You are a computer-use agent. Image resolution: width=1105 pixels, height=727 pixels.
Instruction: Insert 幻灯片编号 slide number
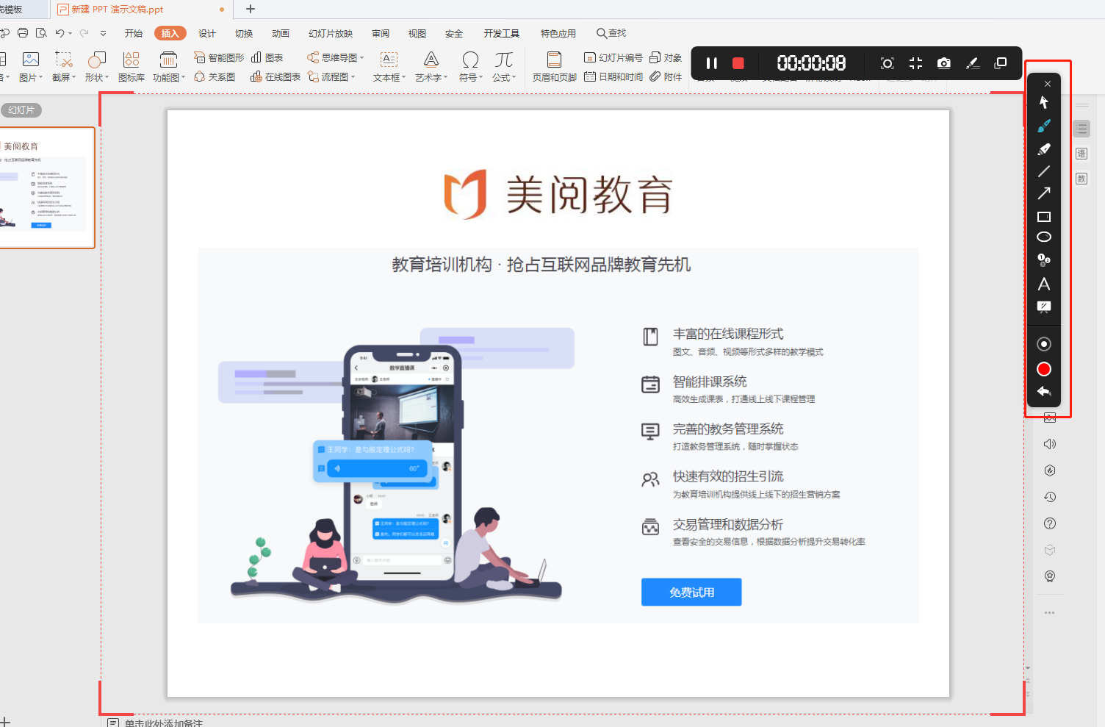click(x=613, y=57)
